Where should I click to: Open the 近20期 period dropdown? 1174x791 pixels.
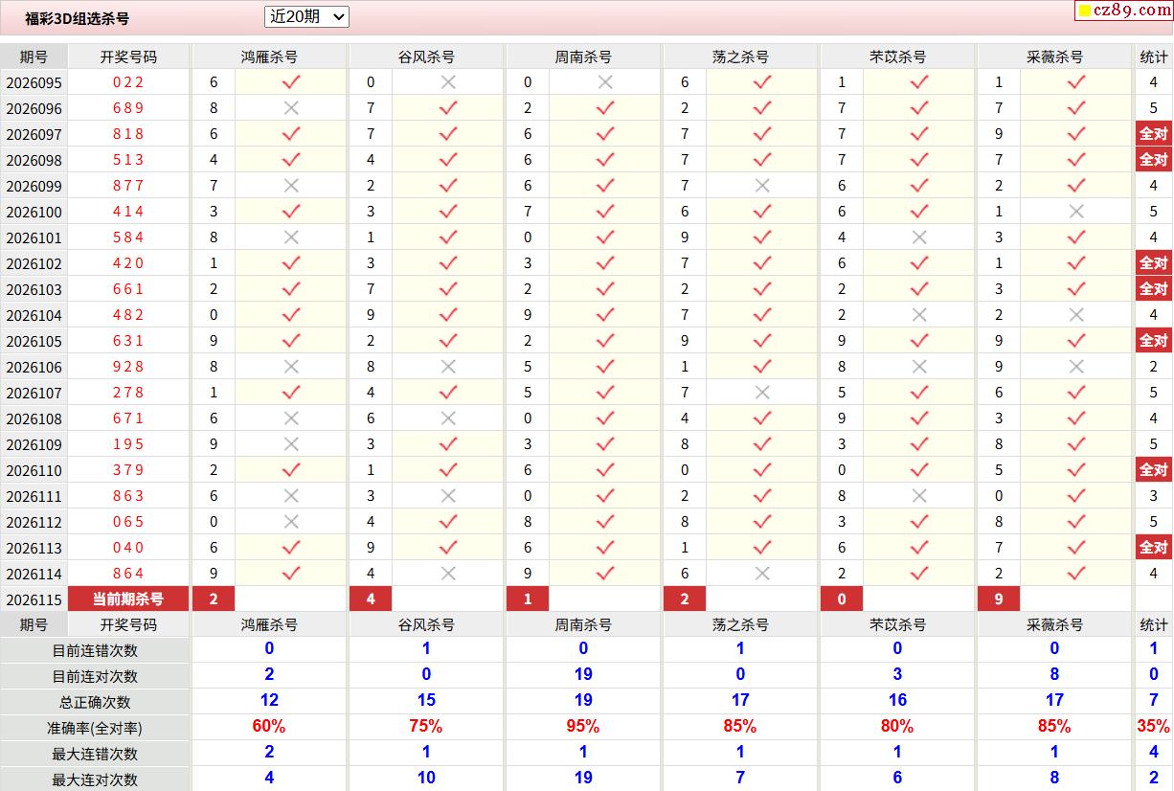click(306, 16)
